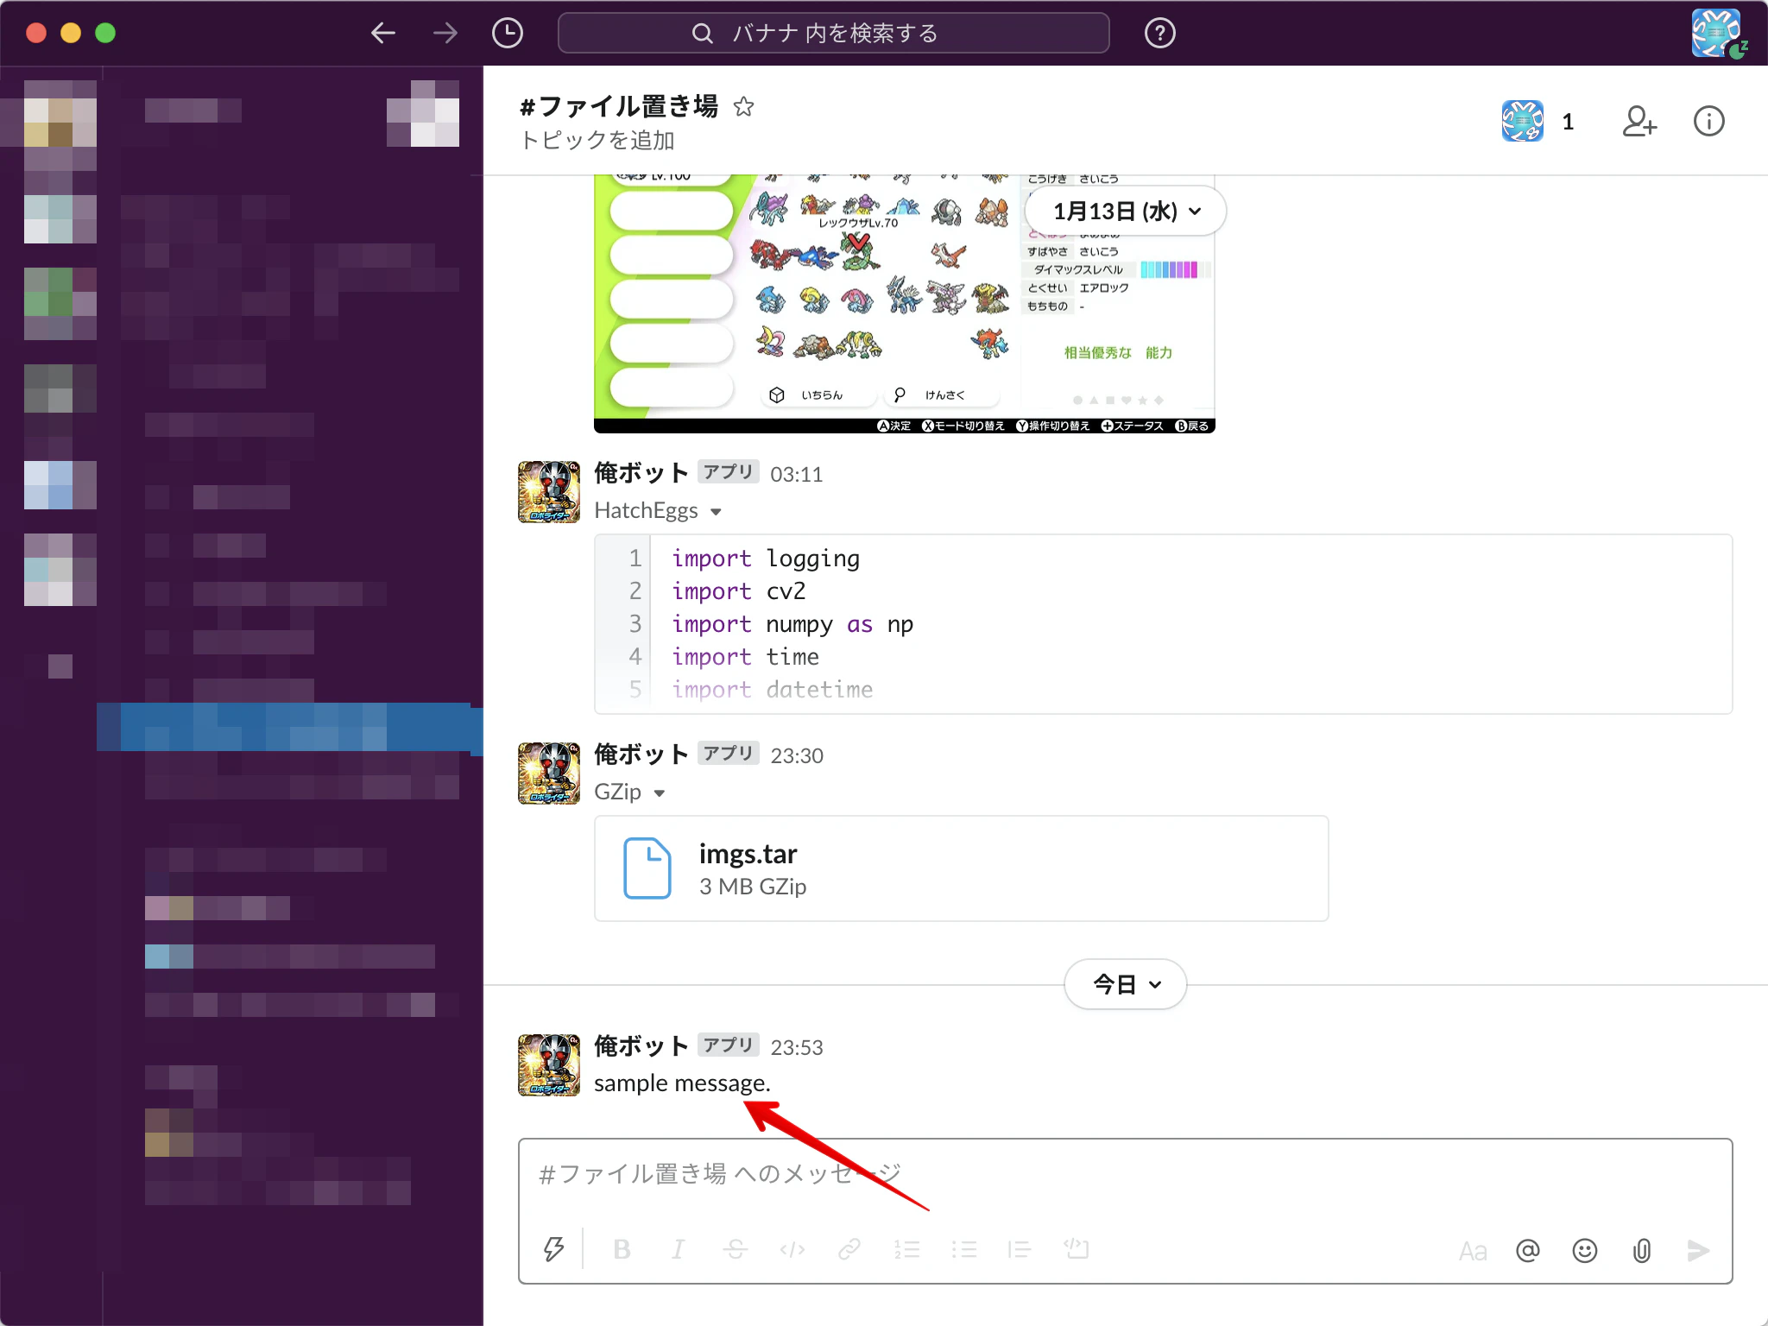Open 俺ボット profile from the 03:11 message

tap(641, 473)
